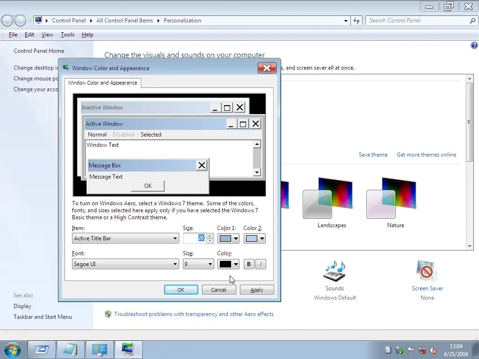Click the Message Box preview close X

coord(202,165)
